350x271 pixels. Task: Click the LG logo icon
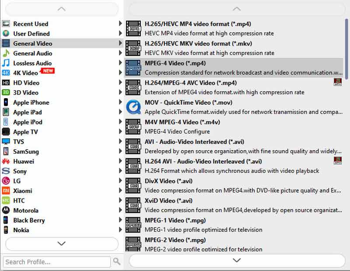tap(6, 181)
